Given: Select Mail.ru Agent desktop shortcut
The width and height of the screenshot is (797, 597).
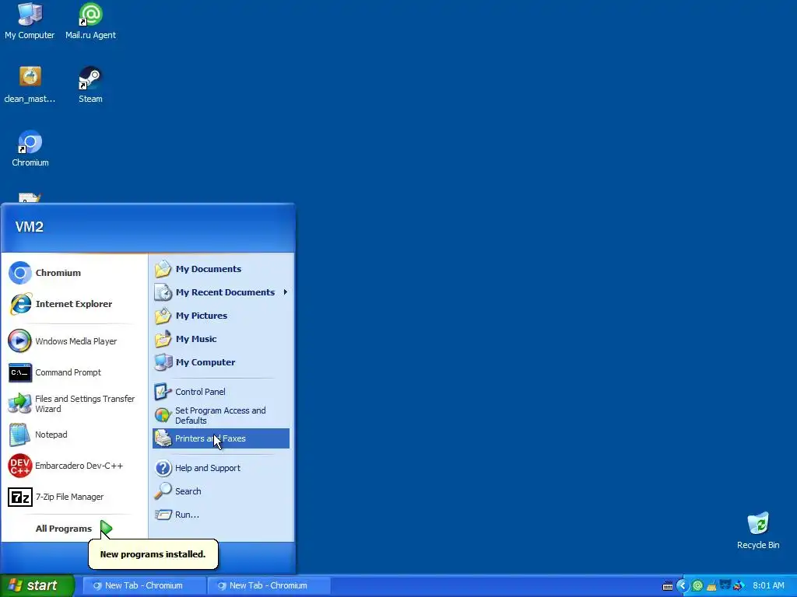Looking at the screenshot, I should pyautogui.click(x=90, y=21).
